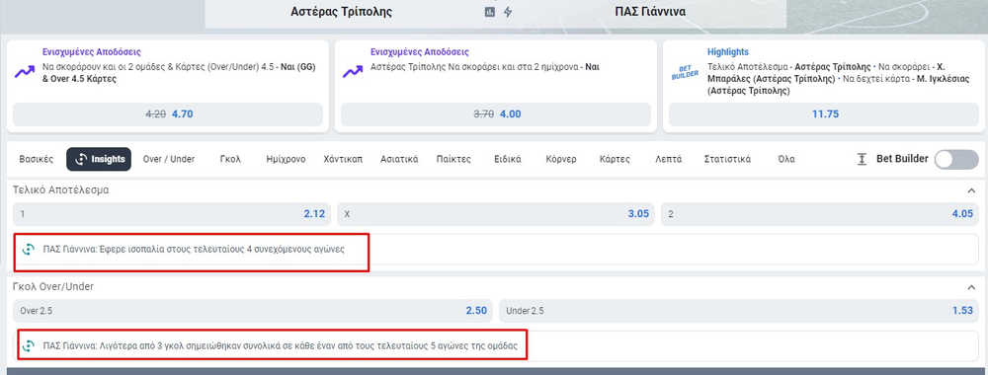This screenshot has width=988, height=375.
Task: Click the insight icon on ΠΑΣ Γιάννινα draws row
Action: point(29,249)
